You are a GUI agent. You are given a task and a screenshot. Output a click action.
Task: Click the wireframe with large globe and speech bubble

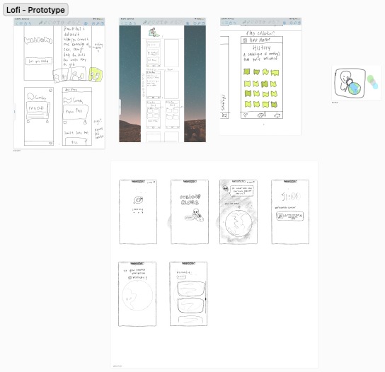pos(239,211)
